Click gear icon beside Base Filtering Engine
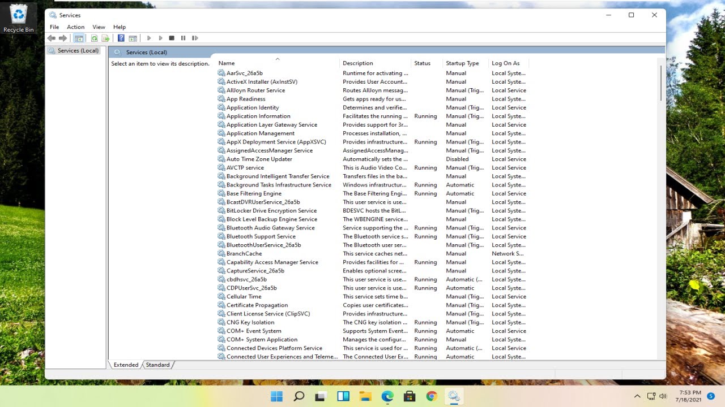This screenshot has width=725, height=407. coord(221,193)
